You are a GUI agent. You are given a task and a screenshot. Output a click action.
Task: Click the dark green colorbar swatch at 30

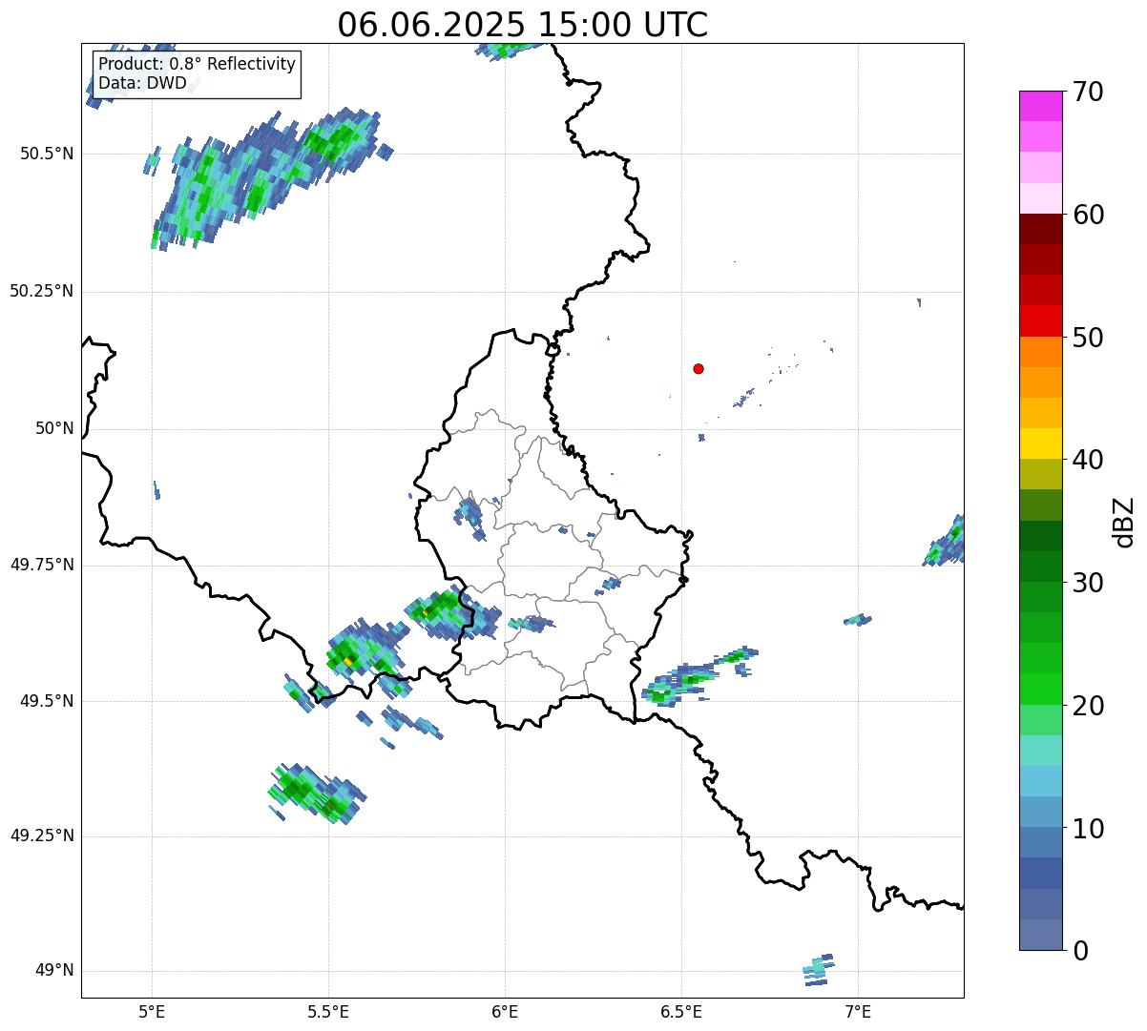[1041, 567]
